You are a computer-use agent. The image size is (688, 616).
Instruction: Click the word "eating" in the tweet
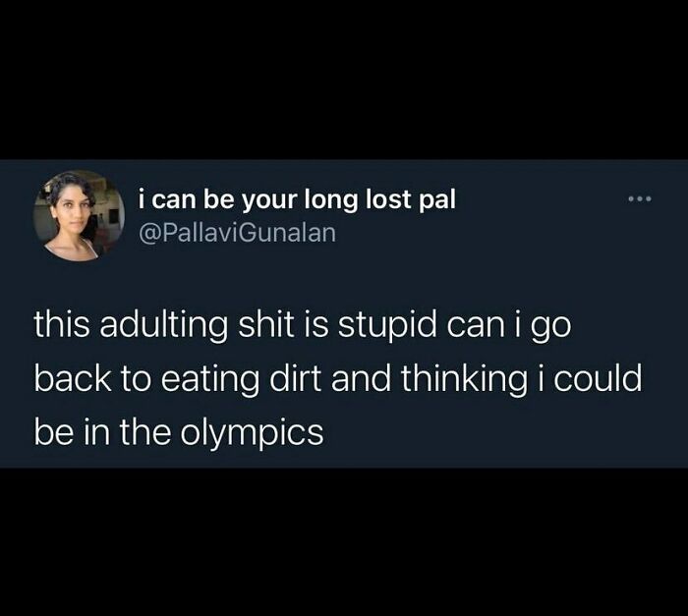point(209,380)
